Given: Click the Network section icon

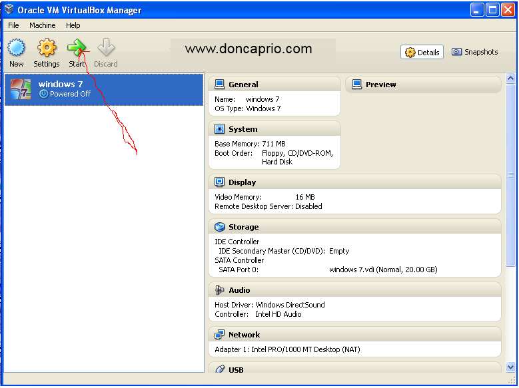Looking at the screenshot, I should [x=219, y=335].
